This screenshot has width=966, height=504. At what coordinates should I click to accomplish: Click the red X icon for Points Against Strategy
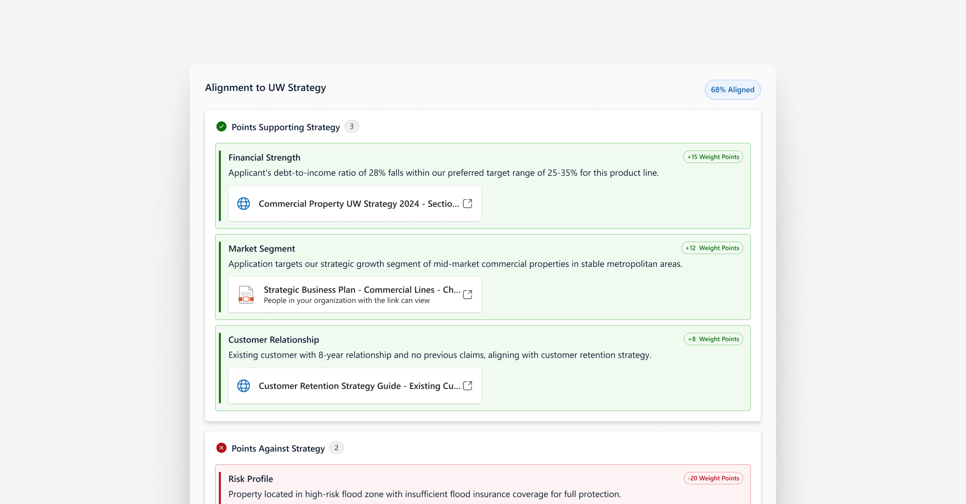pyautogui.click(x=221, y=448)
